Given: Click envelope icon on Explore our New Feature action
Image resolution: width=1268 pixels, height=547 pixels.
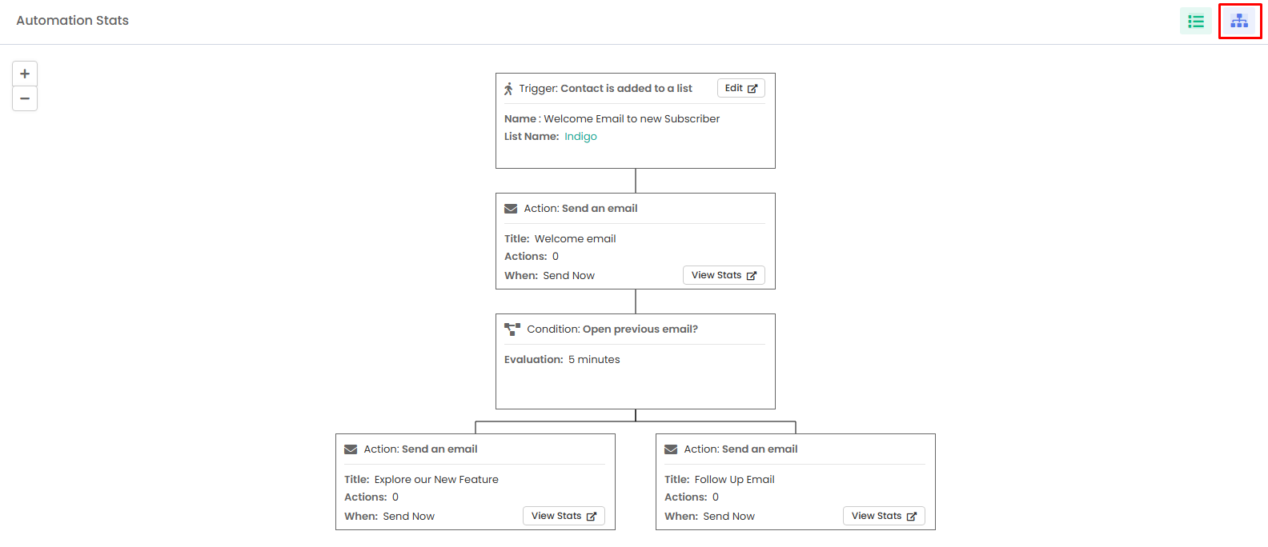Looking at the screenshot, I should coord(351,449).
